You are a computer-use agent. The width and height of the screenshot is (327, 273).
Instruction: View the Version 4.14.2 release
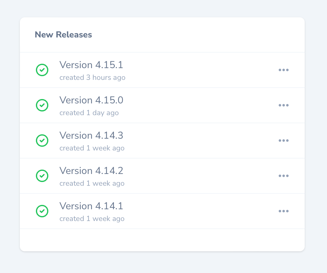pyautogui.click(x=91, y=171)
